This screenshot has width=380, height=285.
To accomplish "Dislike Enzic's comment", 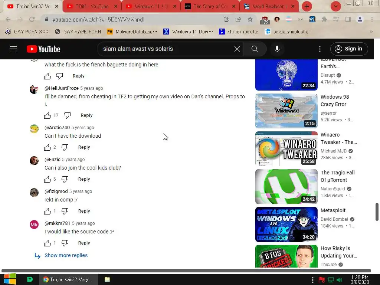I will click(x=65, y=179).
